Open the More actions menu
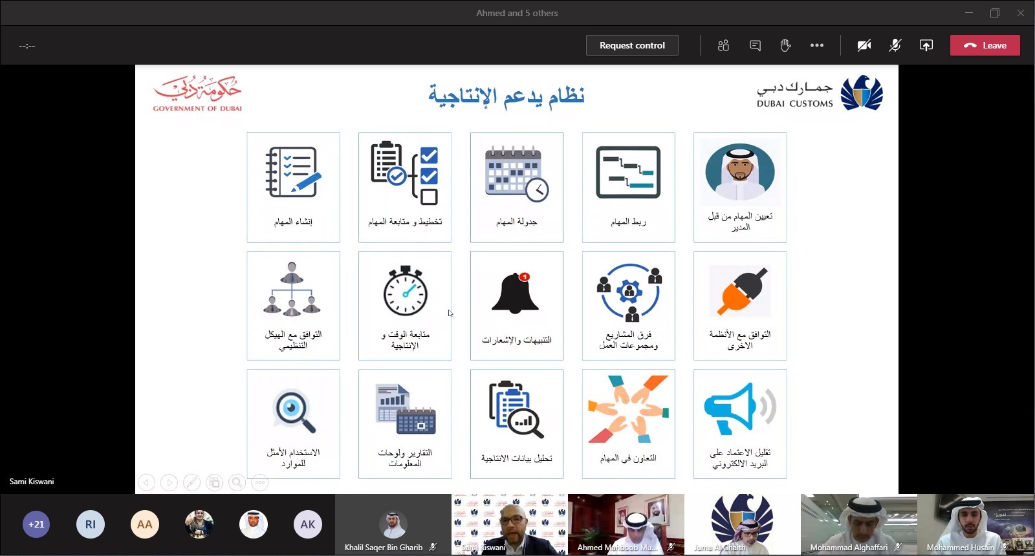Image resolution: width=1035 pixels, height=556 pixels. click(817, 45)
